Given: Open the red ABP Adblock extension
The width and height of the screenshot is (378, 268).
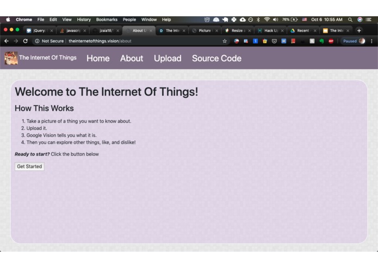Looking at the screenshot, I should (x=331, y=41).
